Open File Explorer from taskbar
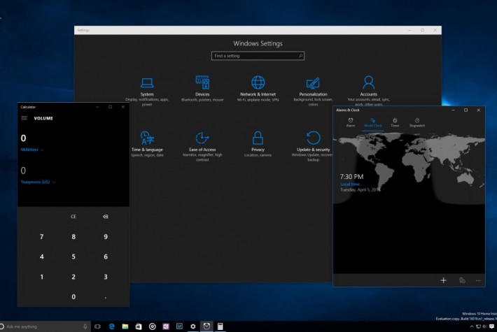 point(125,326)
